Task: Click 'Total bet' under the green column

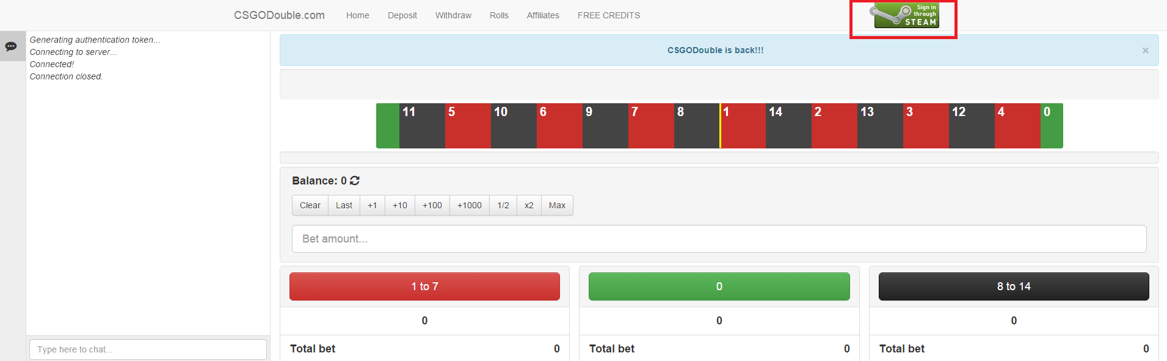Action: 612,349
